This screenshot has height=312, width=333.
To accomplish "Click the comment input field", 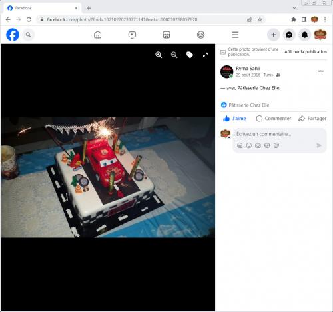I will point(280,134).
